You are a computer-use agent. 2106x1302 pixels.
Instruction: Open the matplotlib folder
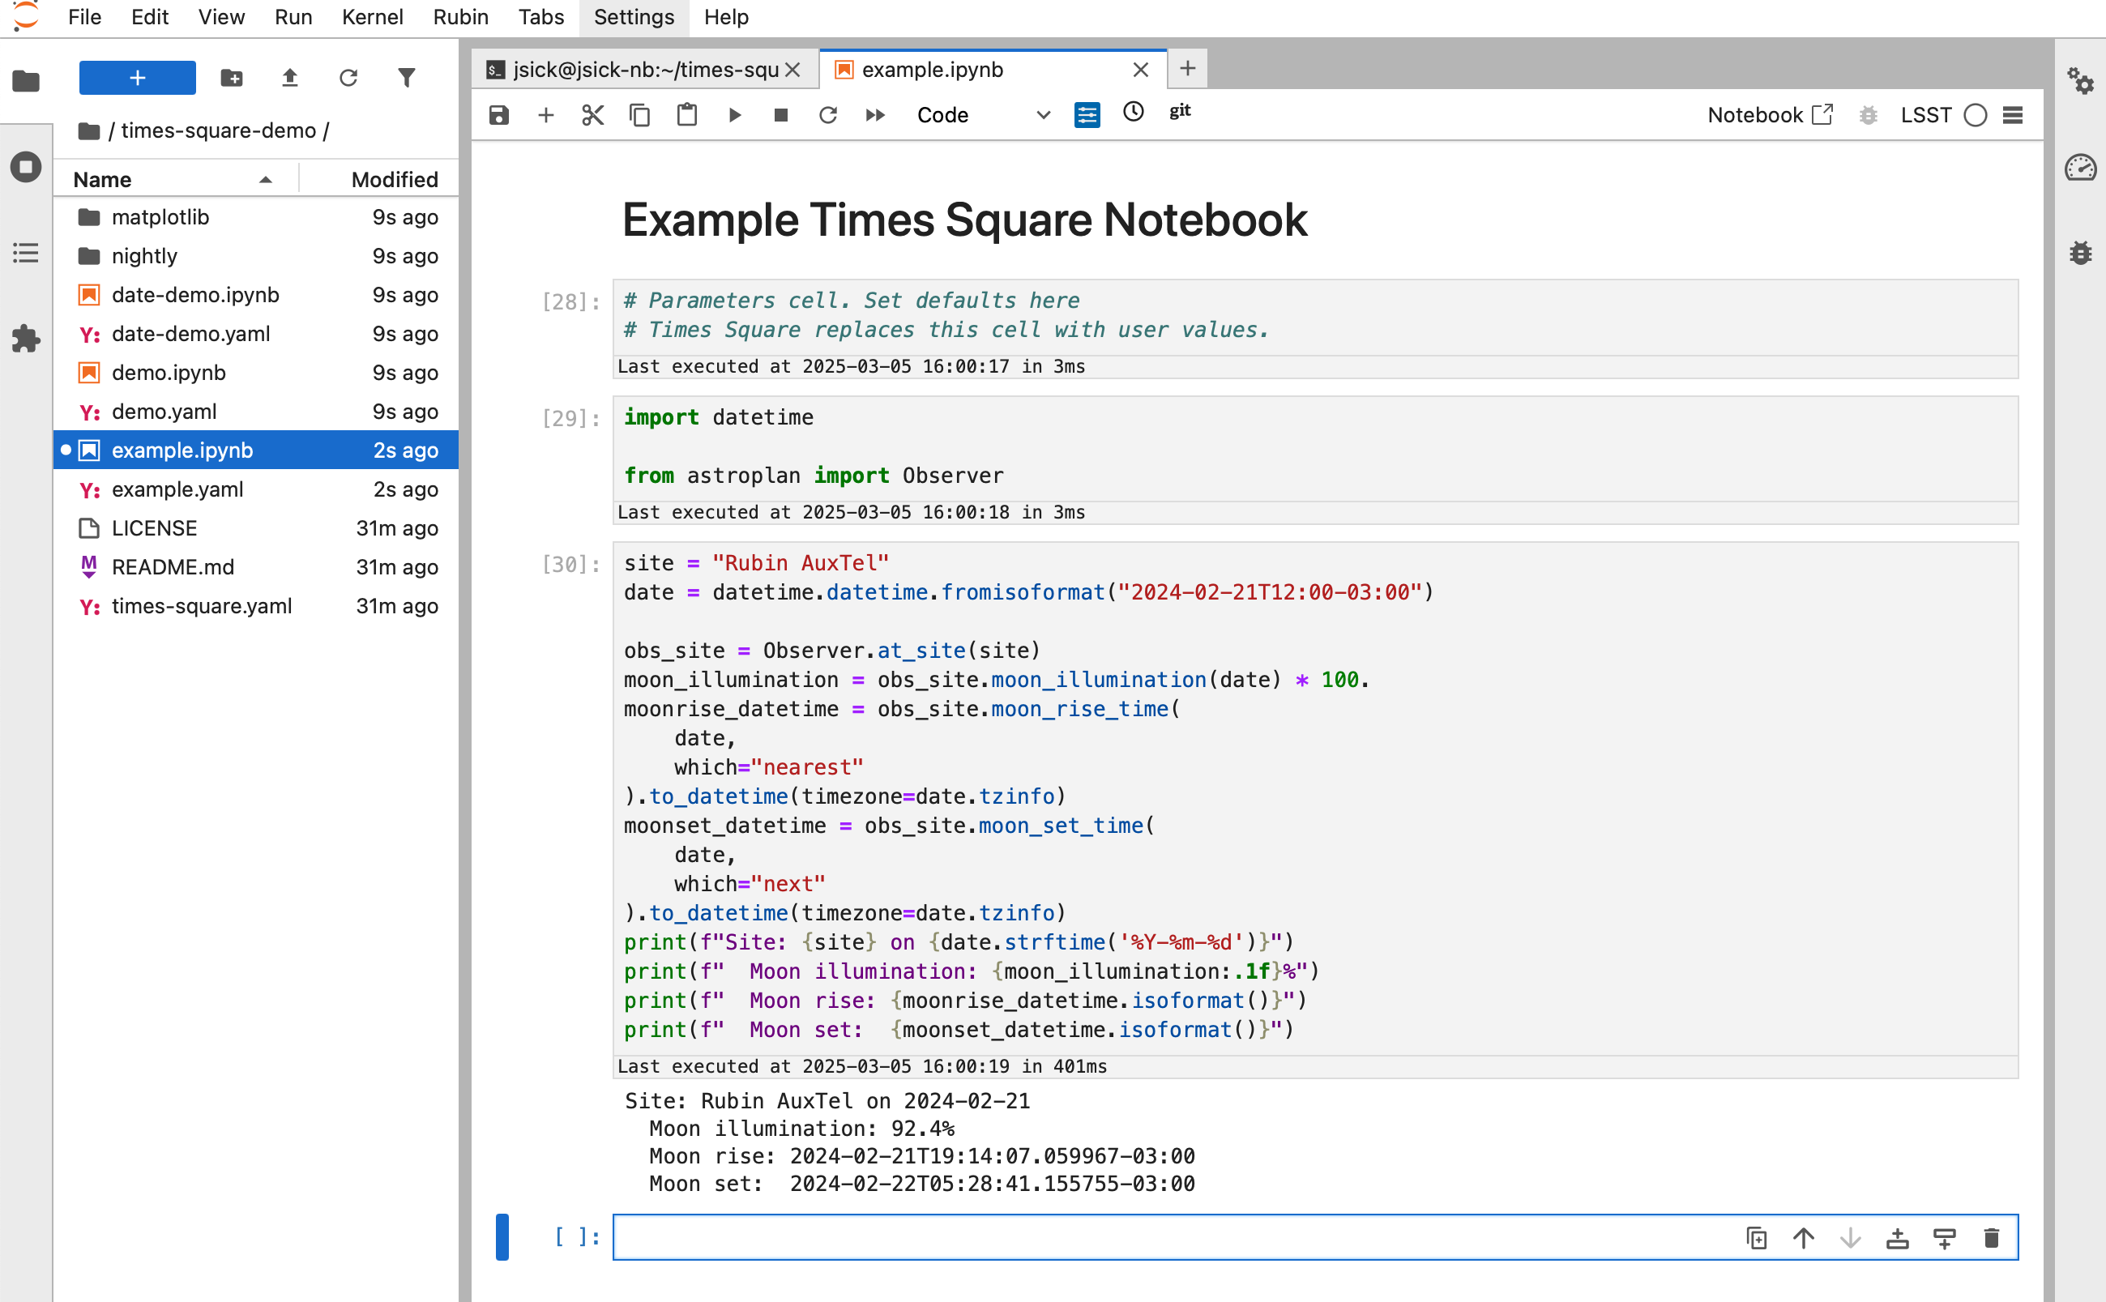click(256, 217)
